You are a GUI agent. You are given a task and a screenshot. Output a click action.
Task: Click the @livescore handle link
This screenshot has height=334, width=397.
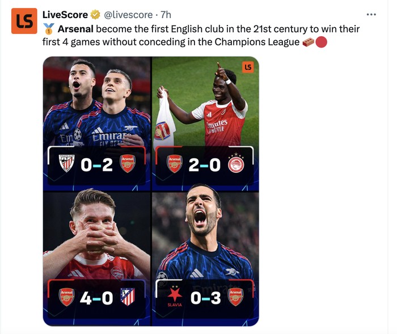click(x=129, y=14)
